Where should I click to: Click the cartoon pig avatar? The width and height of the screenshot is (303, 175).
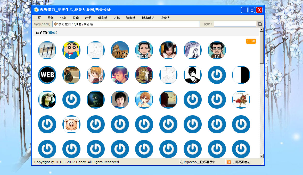click(71, 124)
